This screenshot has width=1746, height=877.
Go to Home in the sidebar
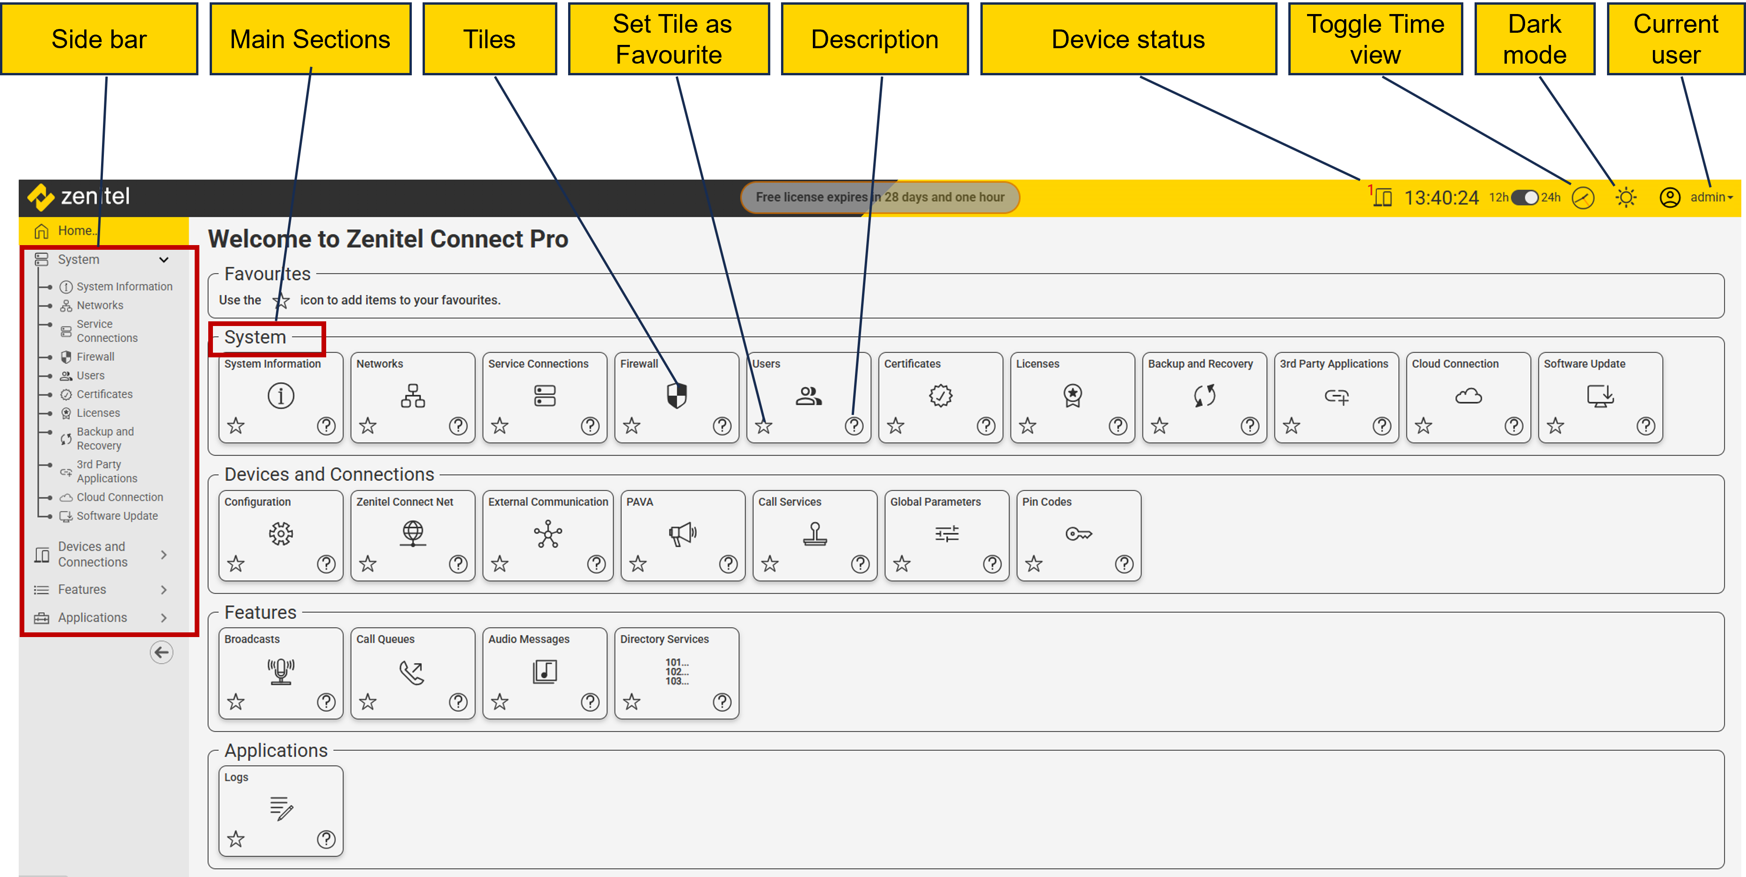[x=74, y=231]
